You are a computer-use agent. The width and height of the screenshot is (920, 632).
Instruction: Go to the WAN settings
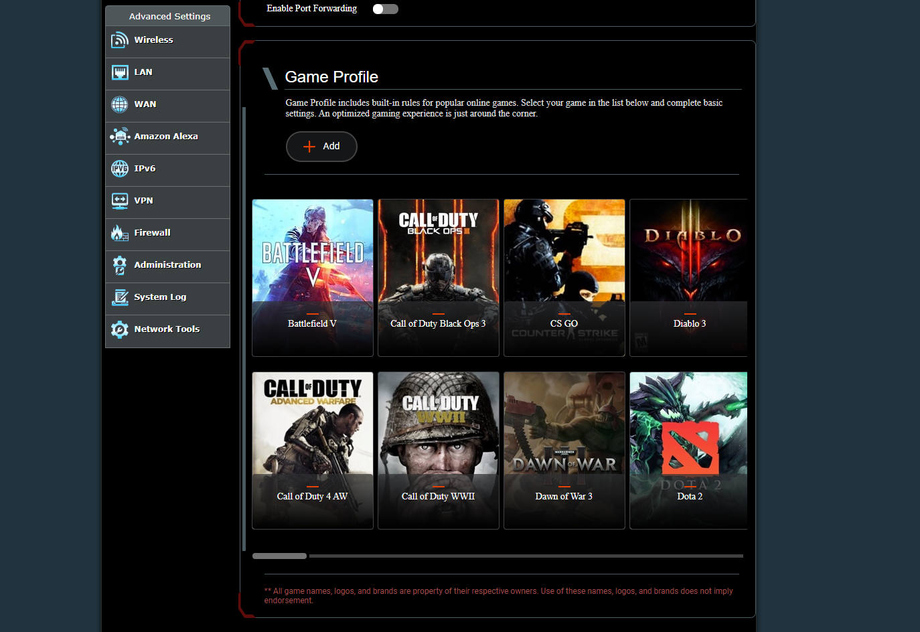point(167,105)
